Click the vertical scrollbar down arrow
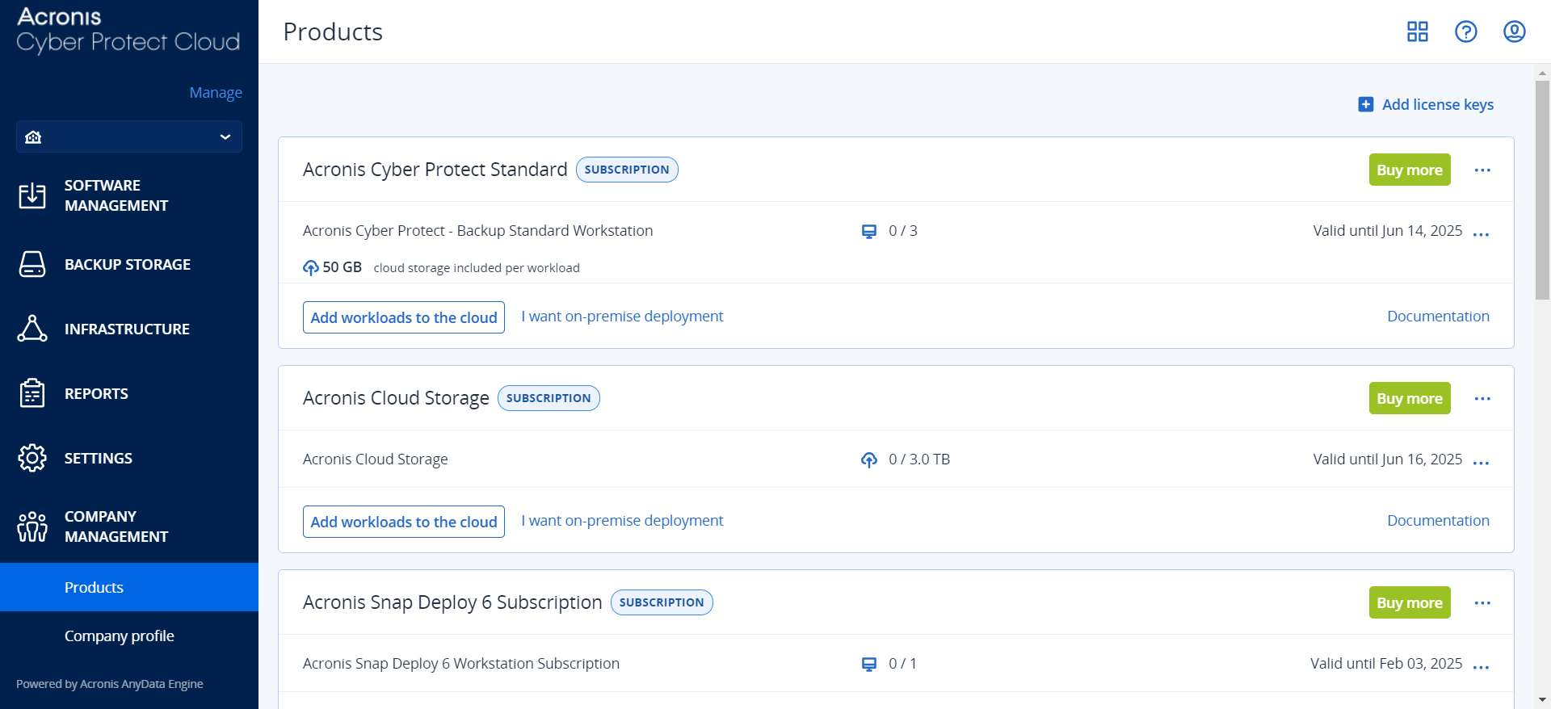 pyautogui.click(x=1542, y=700)
